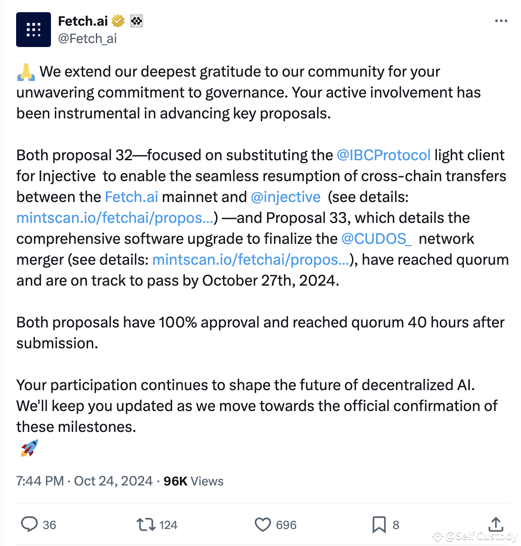The width and height of the screenshot is (521, 546).
Task: Repost the tweet using the retweet icon
Action: tap(145, 525)
